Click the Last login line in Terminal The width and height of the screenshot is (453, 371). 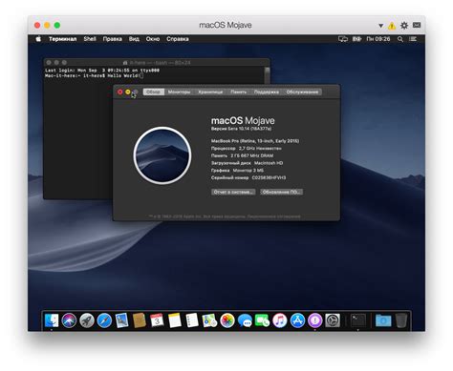point(102,71)
